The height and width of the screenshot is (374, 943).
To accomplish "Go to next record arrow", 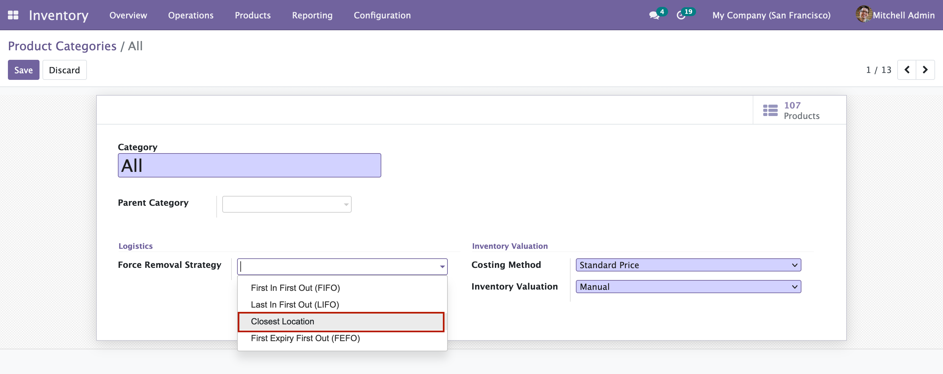I will pyautogui.click(x=925, y=69).
